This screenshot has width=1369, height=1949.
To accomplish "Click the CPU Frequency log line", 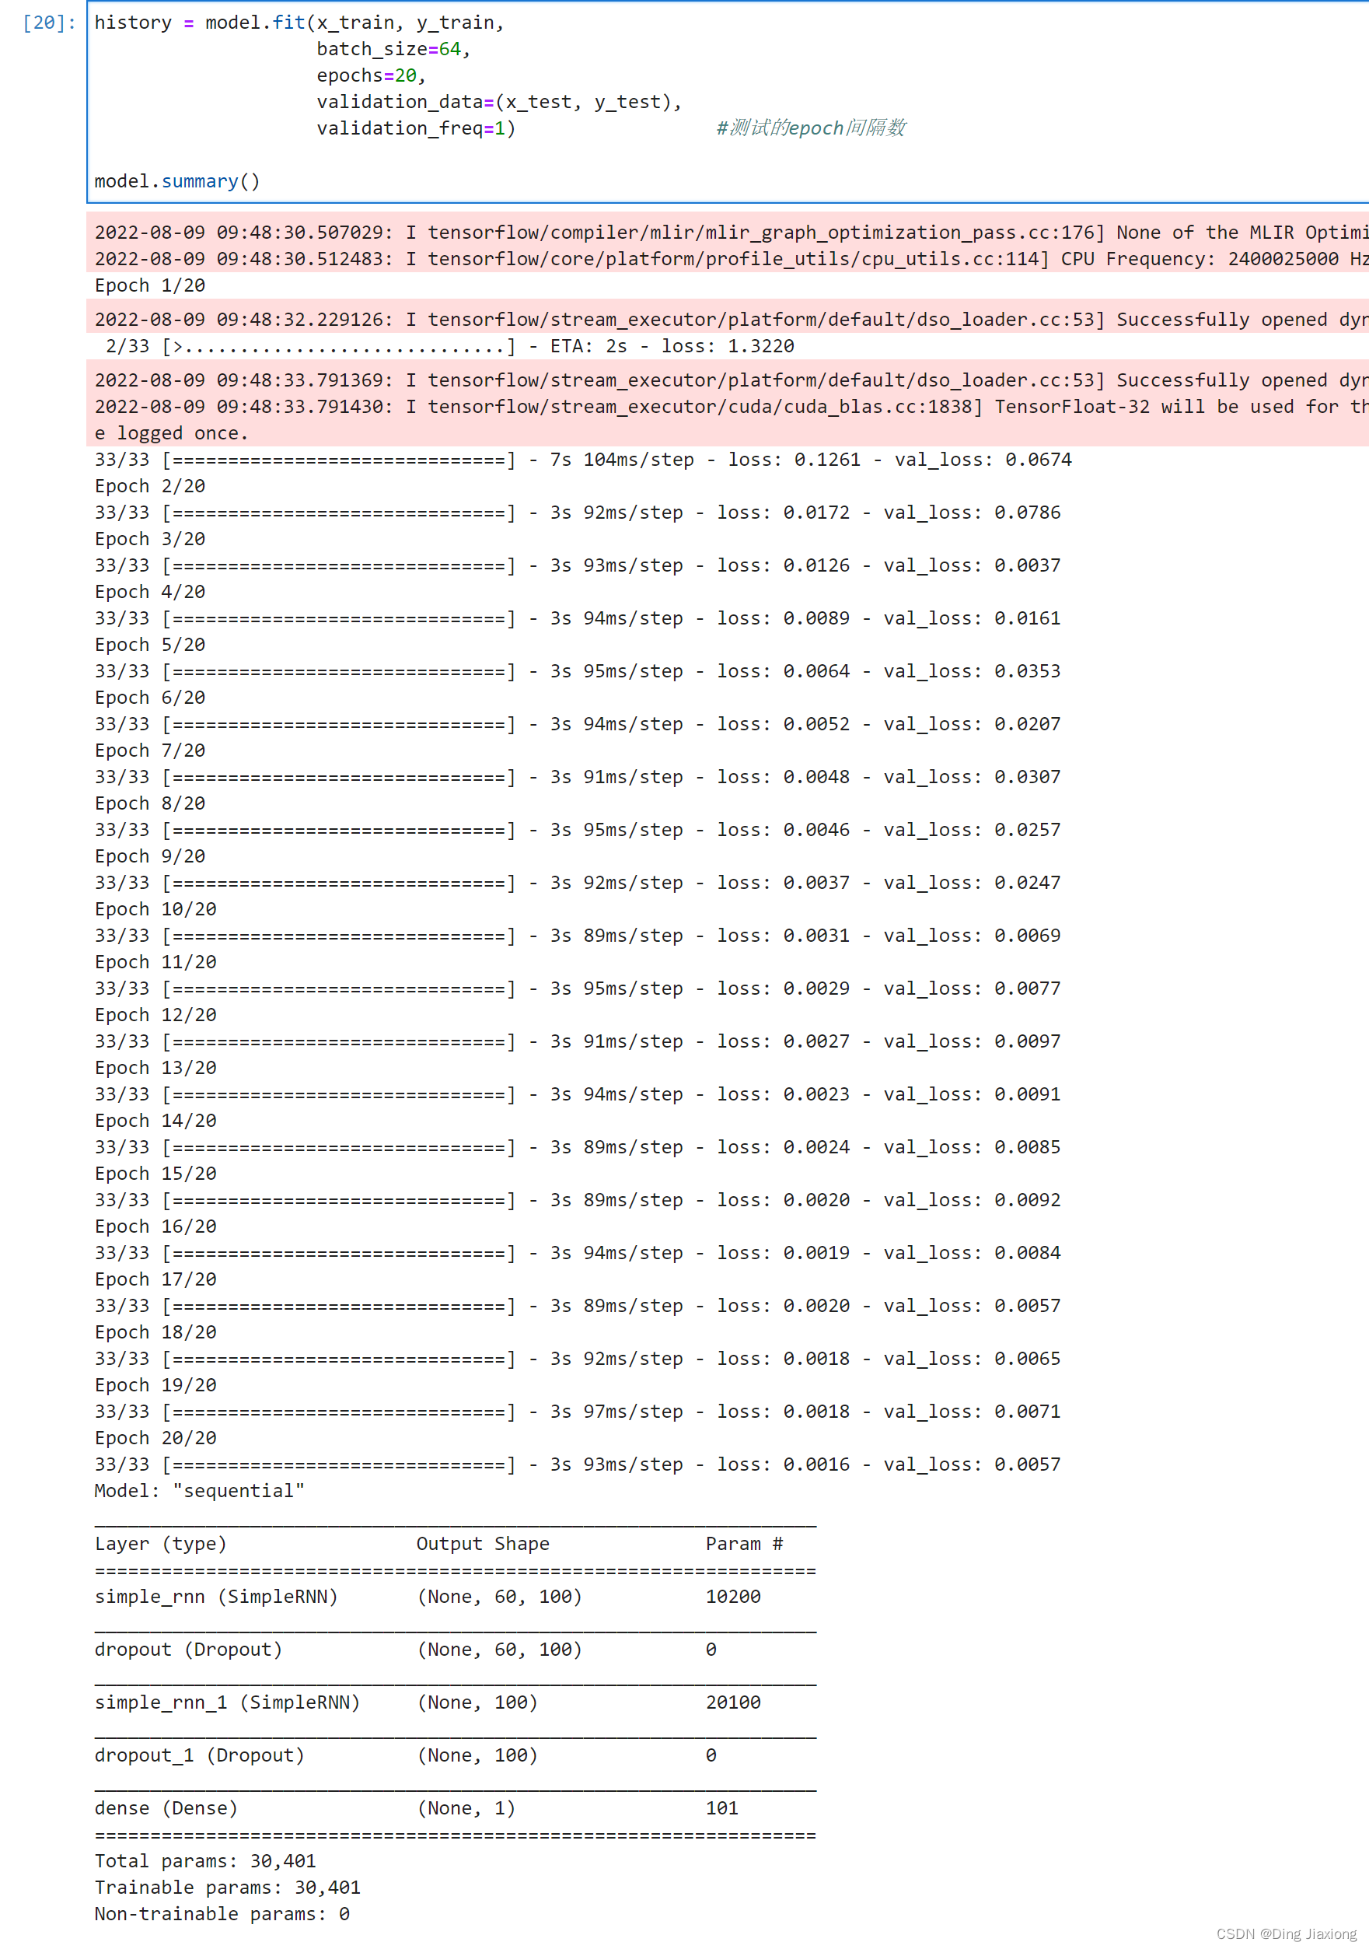I will click(x=731, y=259).
